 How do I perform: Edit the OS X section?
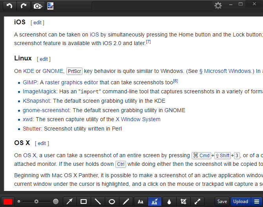click(42, 143)
